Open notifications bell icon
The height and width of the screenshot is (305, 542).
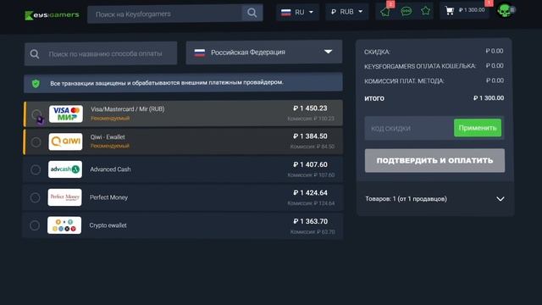pos(385,12)
